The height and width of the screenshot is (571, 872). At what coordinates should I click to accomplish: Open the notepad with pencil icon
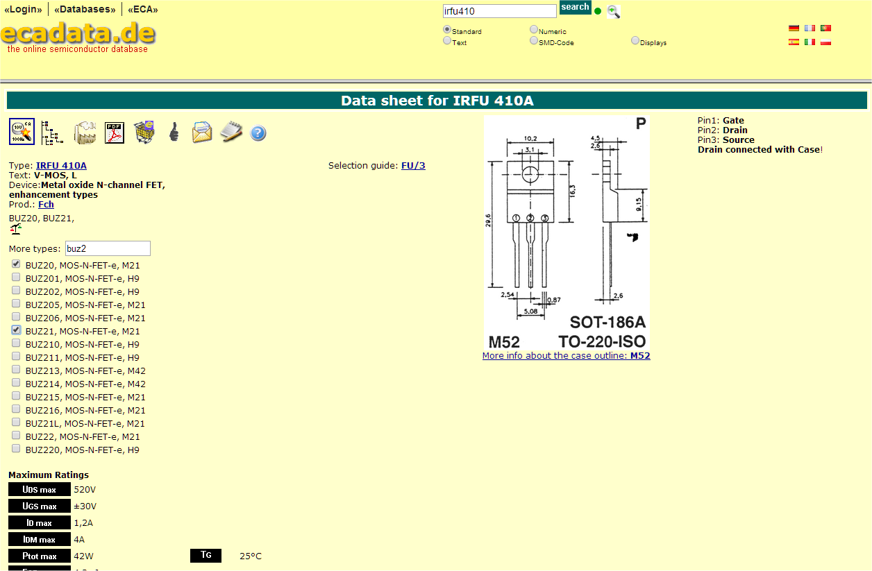[231, 132]
